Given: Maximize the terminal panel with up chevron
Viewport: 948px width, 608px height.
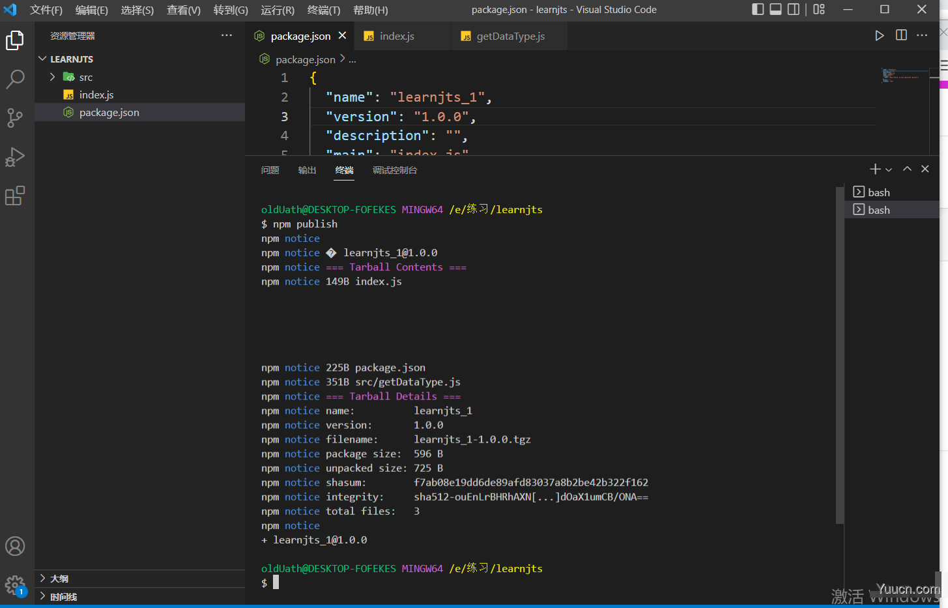Looking at the screenshot, I should pyautogui.click(x=907, y=169).
